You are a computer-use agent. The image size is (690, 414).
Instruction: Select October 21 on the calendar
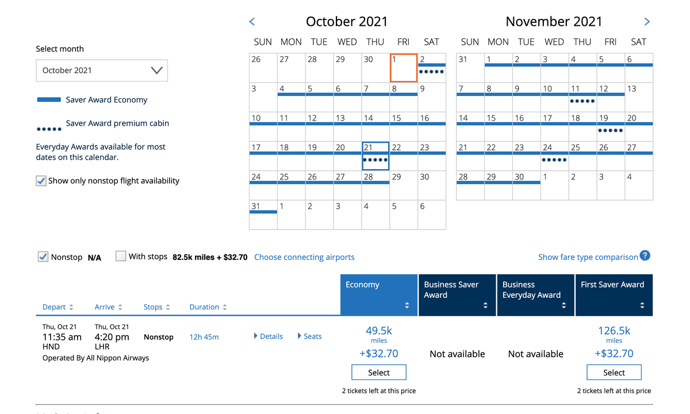(375, 154)
